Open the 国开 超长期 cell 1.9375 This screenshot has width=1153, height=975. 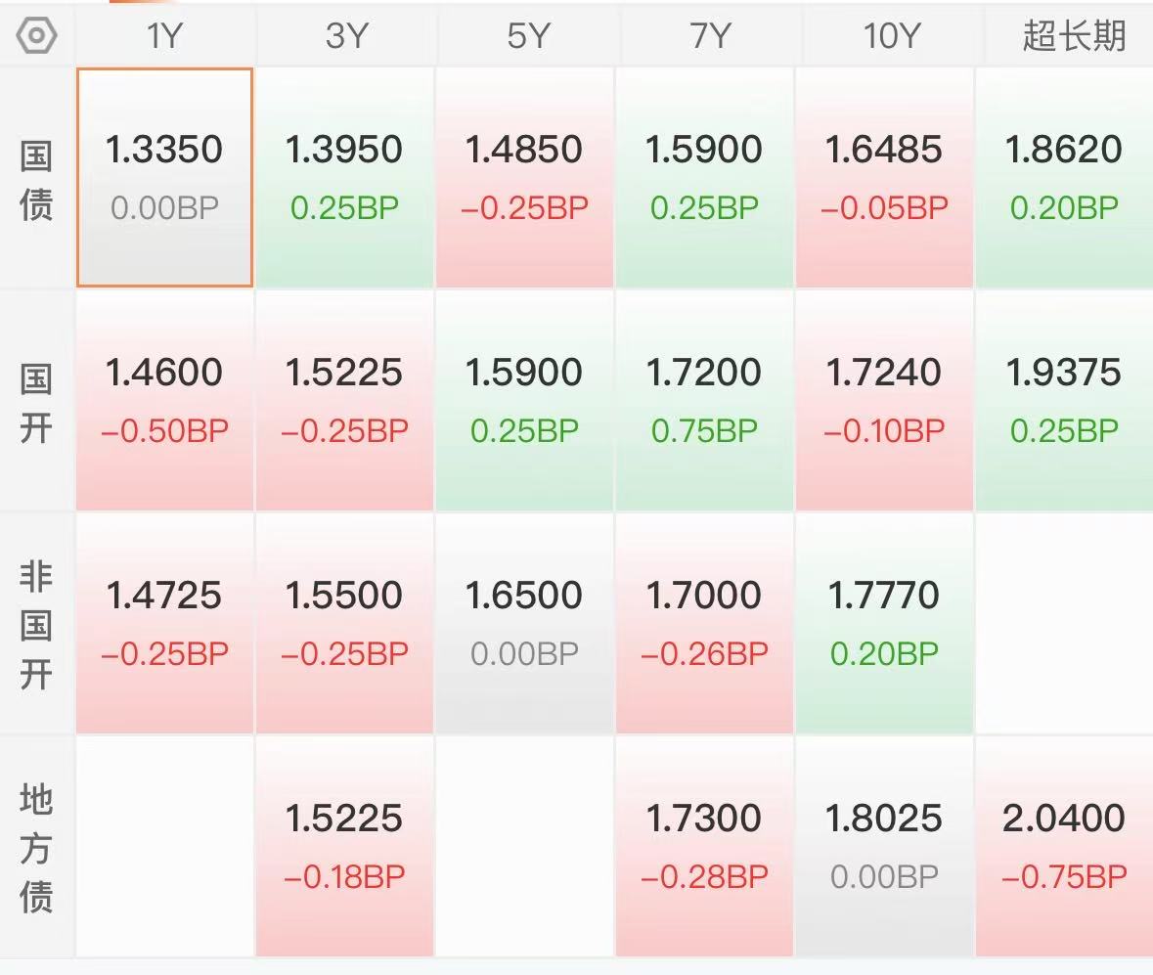point(1064,400)
